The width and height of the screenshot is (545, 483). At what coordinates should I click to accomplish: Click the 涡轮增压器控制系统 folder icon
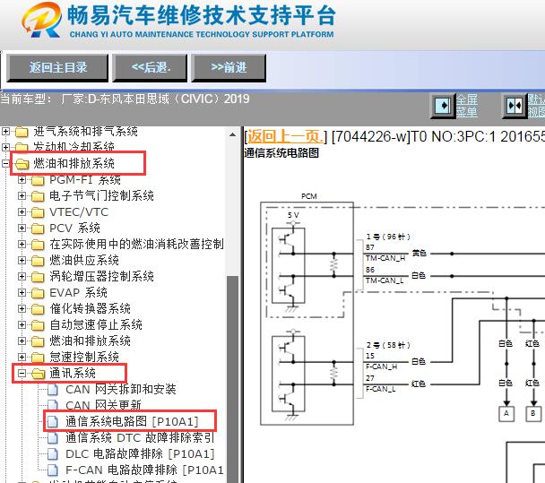(x=38, y=277)
